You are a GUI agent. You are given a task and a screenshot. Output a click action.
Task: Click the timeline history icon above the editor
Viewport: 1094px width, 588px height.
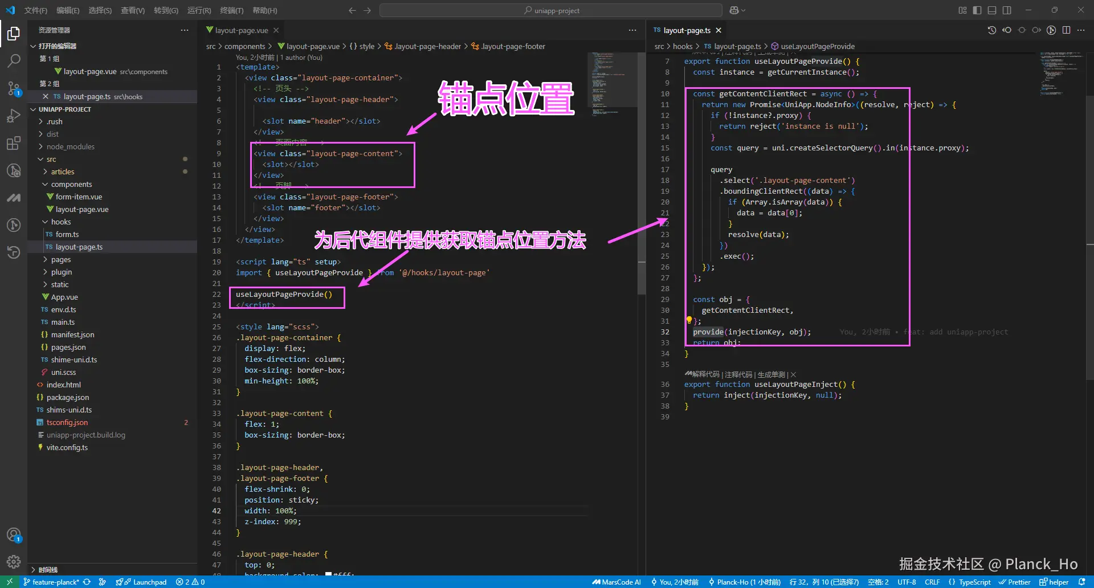[x=991, y=30]
